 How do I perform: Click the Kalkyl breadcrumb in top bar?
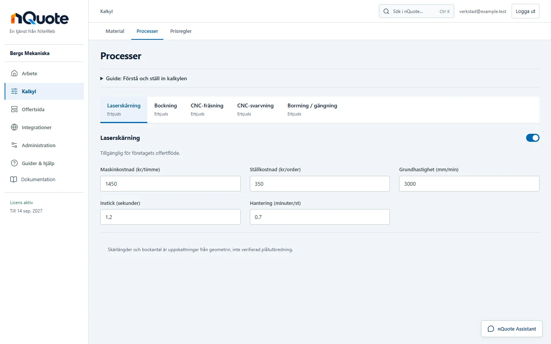coord(106,11)
